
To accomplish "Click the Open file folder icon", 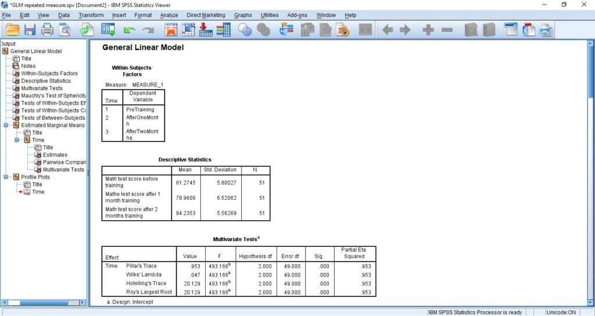I will click(x=12, y=30).
